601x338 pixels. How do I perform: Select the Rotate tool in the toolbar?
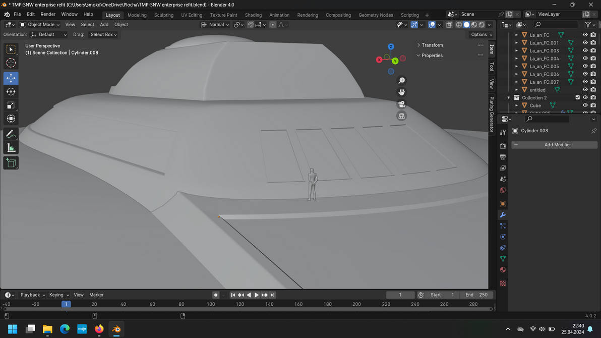[x=11, y=91]
